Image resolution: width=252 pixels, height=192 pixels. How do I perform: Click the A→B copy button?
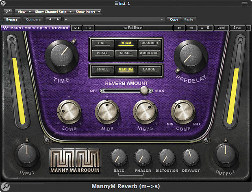coord(205,28)
